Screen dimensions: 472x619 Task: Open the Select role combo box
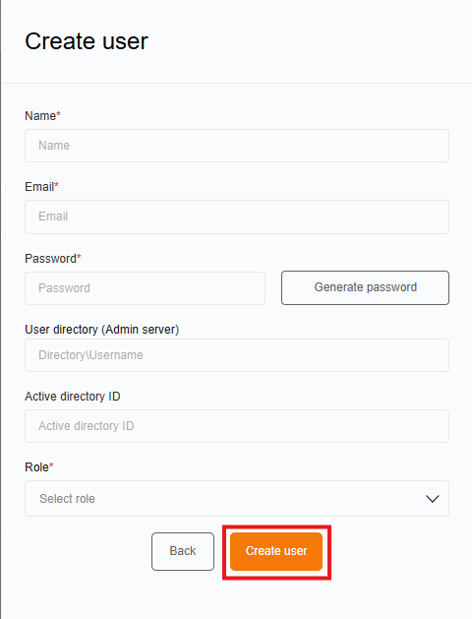(x=237, y=498)
